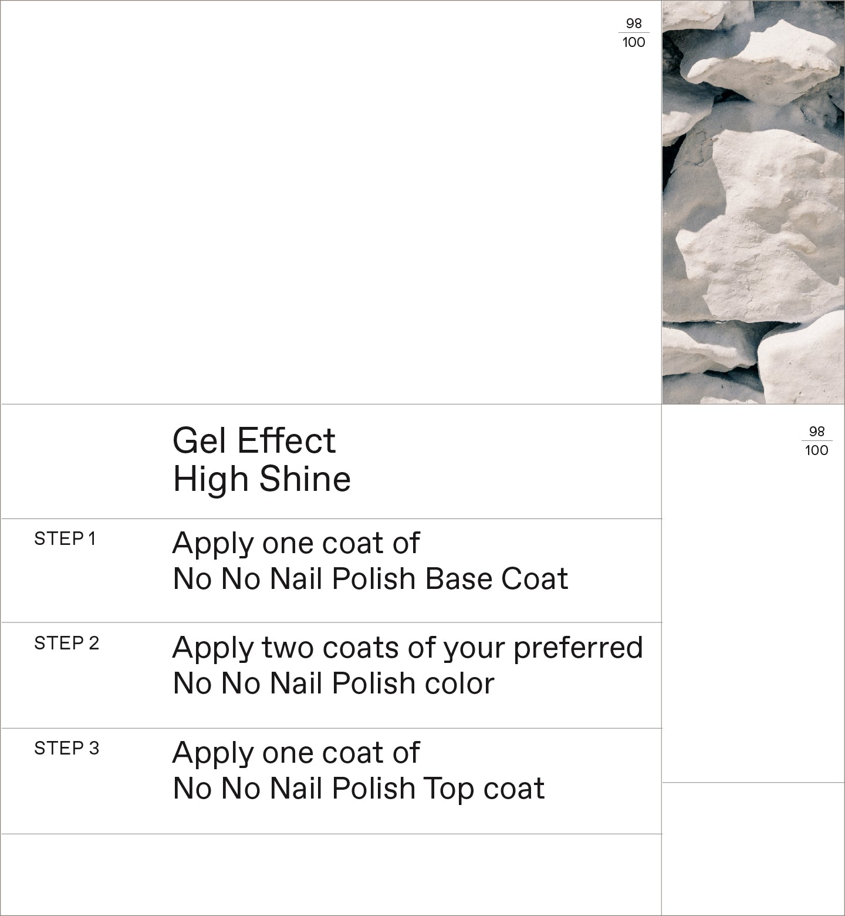Select the STEP 2 label
Screen dimensions: 845x916
point(66,643)
